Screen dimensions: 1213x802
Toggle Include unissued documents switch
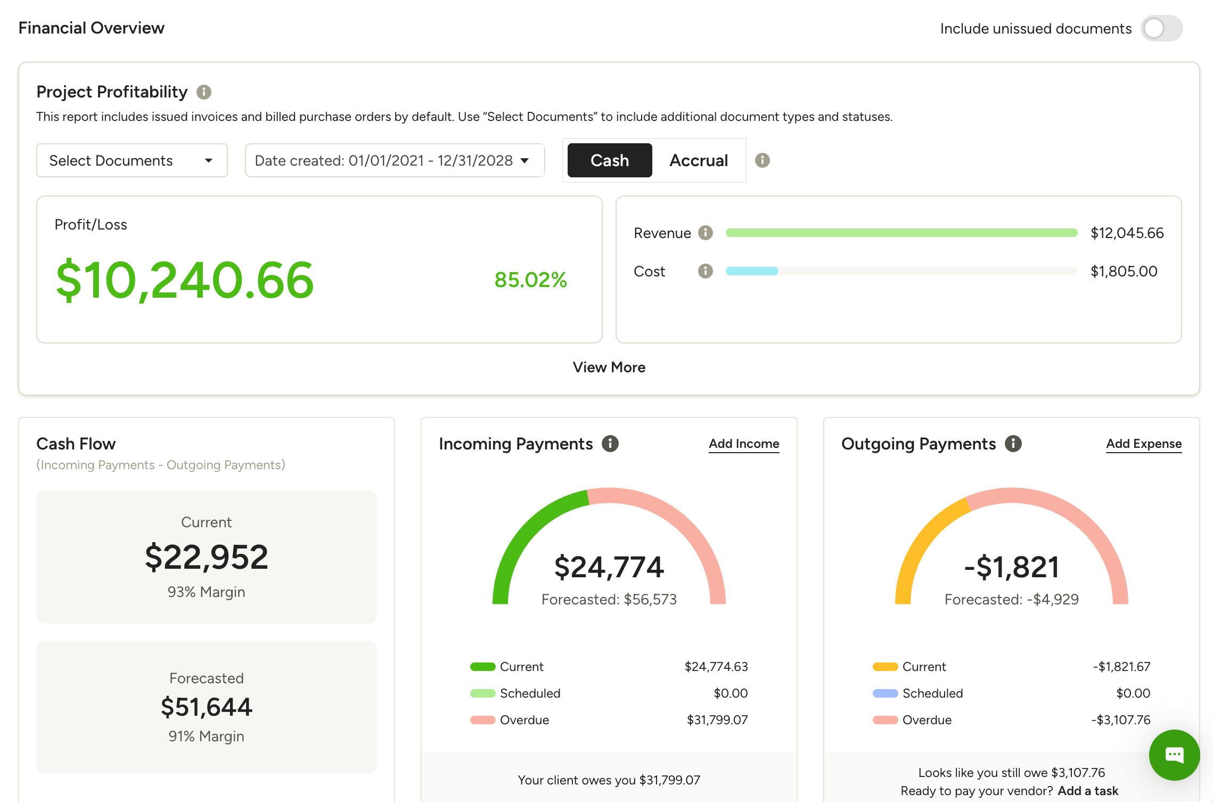(x=1161, y=28)
